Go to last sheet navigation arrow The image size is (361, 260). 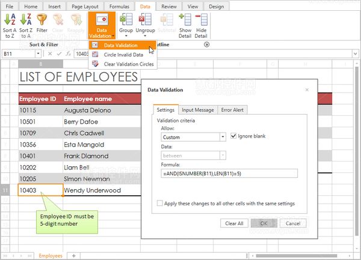(29, 256)
